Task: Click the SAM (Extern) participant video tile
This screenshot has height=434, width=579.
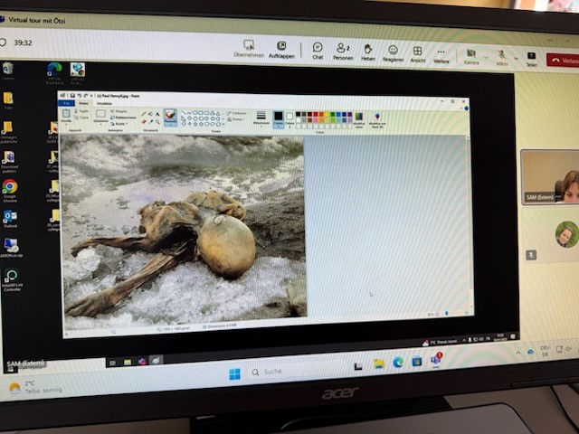Action: pyautogui.click(x=549, y=177)
